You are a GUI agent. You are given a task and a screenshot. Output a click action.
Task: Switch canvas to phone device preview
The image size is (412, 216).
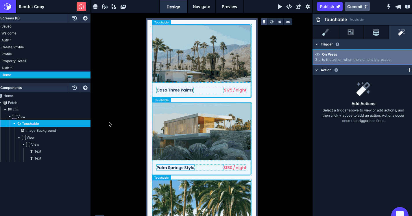[x=264, y=22]
